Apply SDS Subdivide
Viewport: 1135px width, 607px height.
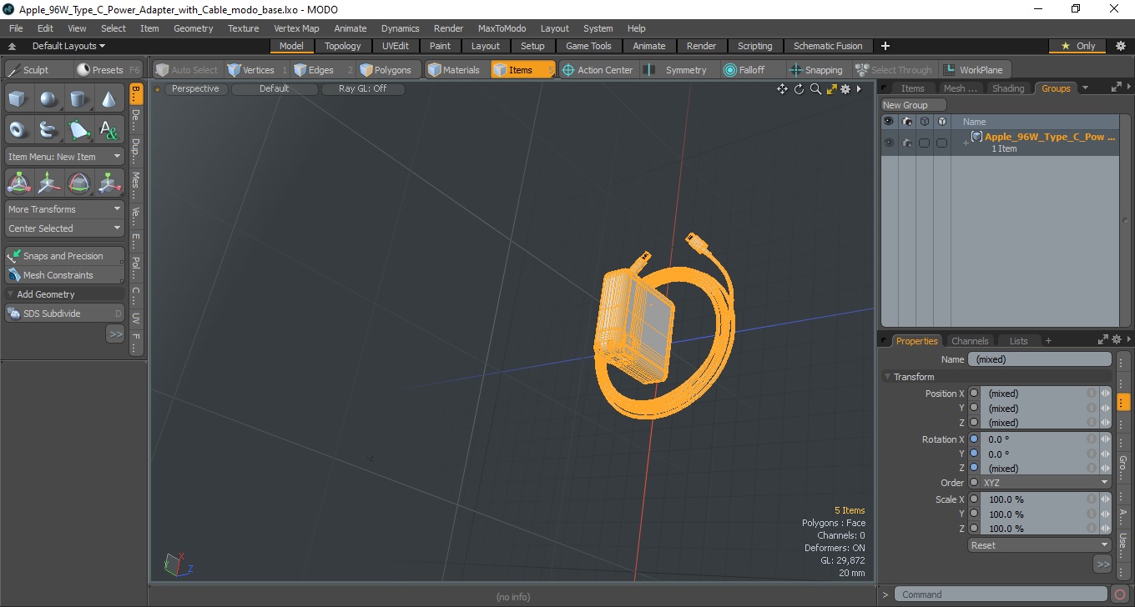pos(65,314)
